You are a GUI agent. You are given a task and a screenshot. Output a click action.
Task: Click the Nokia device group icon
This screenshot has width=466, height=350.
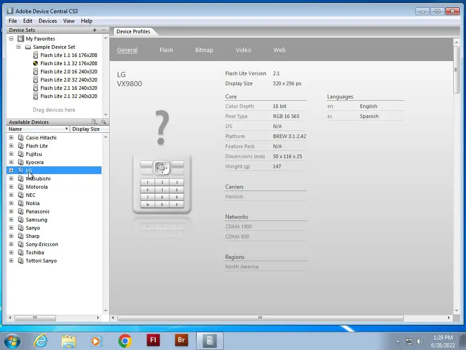(20, 203)
